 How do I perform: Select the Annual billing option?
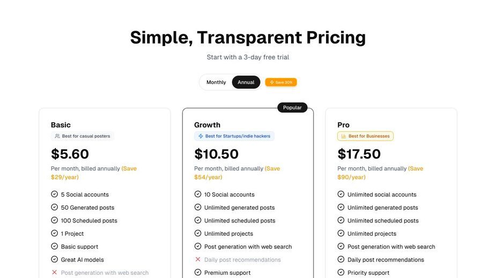coord(246,82)
